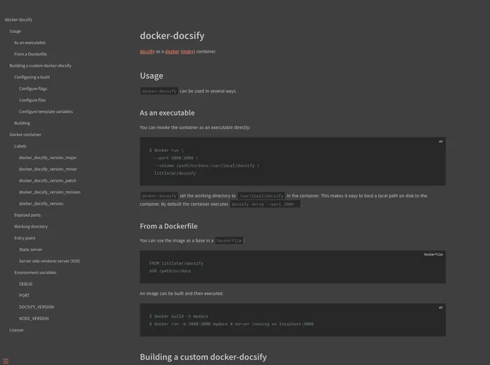Viewport: 490px width, 365px height.
Task: Go to docker-docsify in the sidebar
Action: point(19,19)
